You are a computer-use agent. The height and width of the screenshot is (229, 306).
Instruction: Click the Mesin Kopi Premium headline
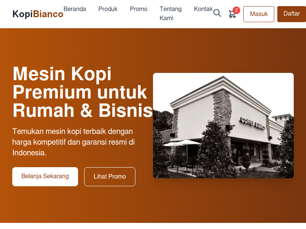[82, 92]
